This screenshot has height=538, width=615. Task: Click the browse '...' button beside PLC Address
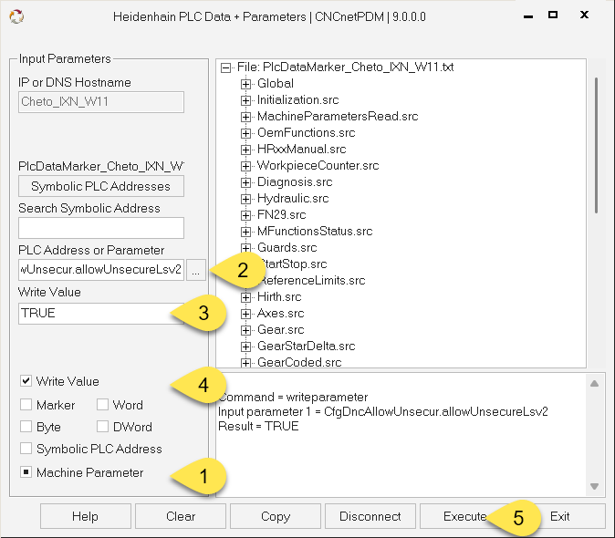pos(195,269)
